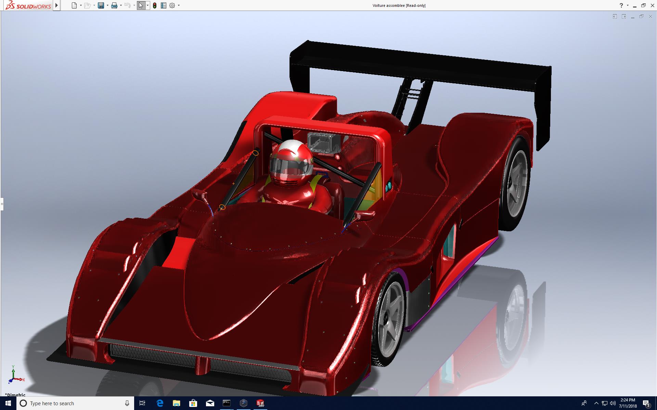The width and height of the screenshot is (657, 410).
Task: Open the Options gear dropdown arrow
Action: click(x=179, y=5)
